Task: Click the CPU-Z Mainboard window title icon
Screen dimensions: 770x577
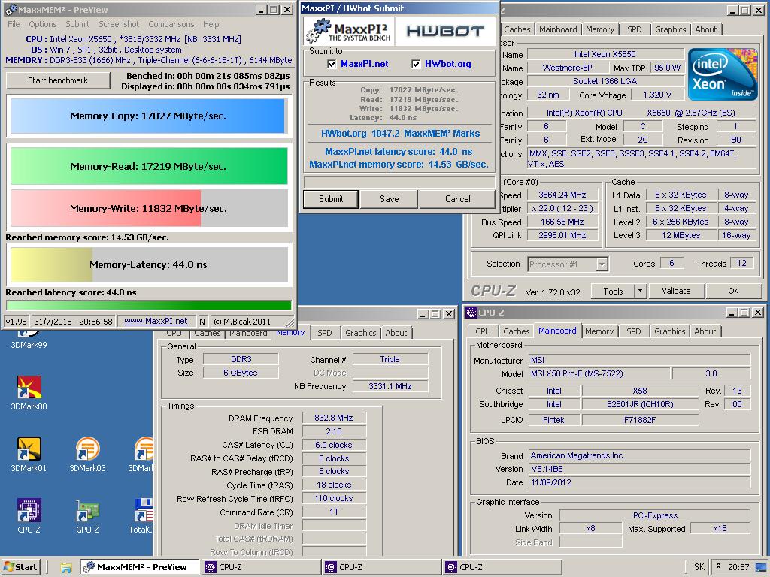Action: pyautogui.click(x=471, y=312)
